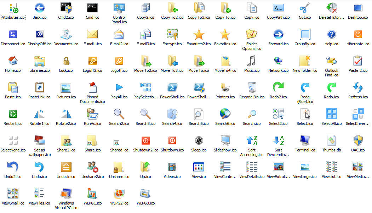Screen dimensions: 372x213
Task: Select the Lock.ico padlock icon
Action: (66, 61)
